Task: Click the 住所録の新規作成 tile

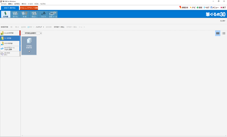Action: tap(29, 45)
